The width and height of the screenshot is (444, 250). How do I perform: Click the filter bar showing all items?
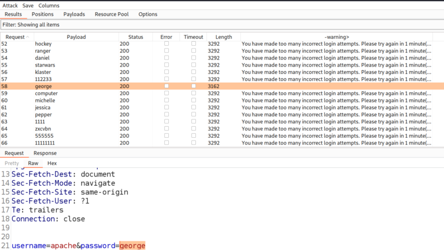point(222,25)
